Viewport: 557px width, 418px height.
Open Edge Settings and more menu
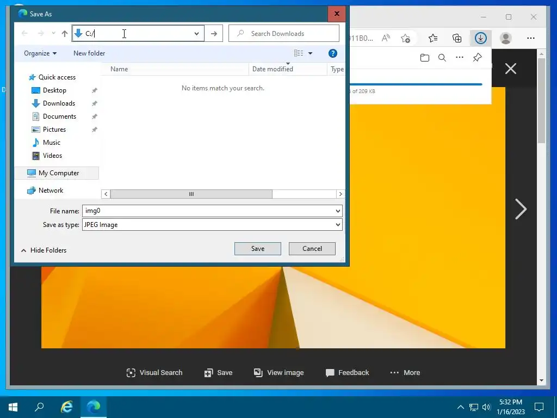click(x=531, y=38)
